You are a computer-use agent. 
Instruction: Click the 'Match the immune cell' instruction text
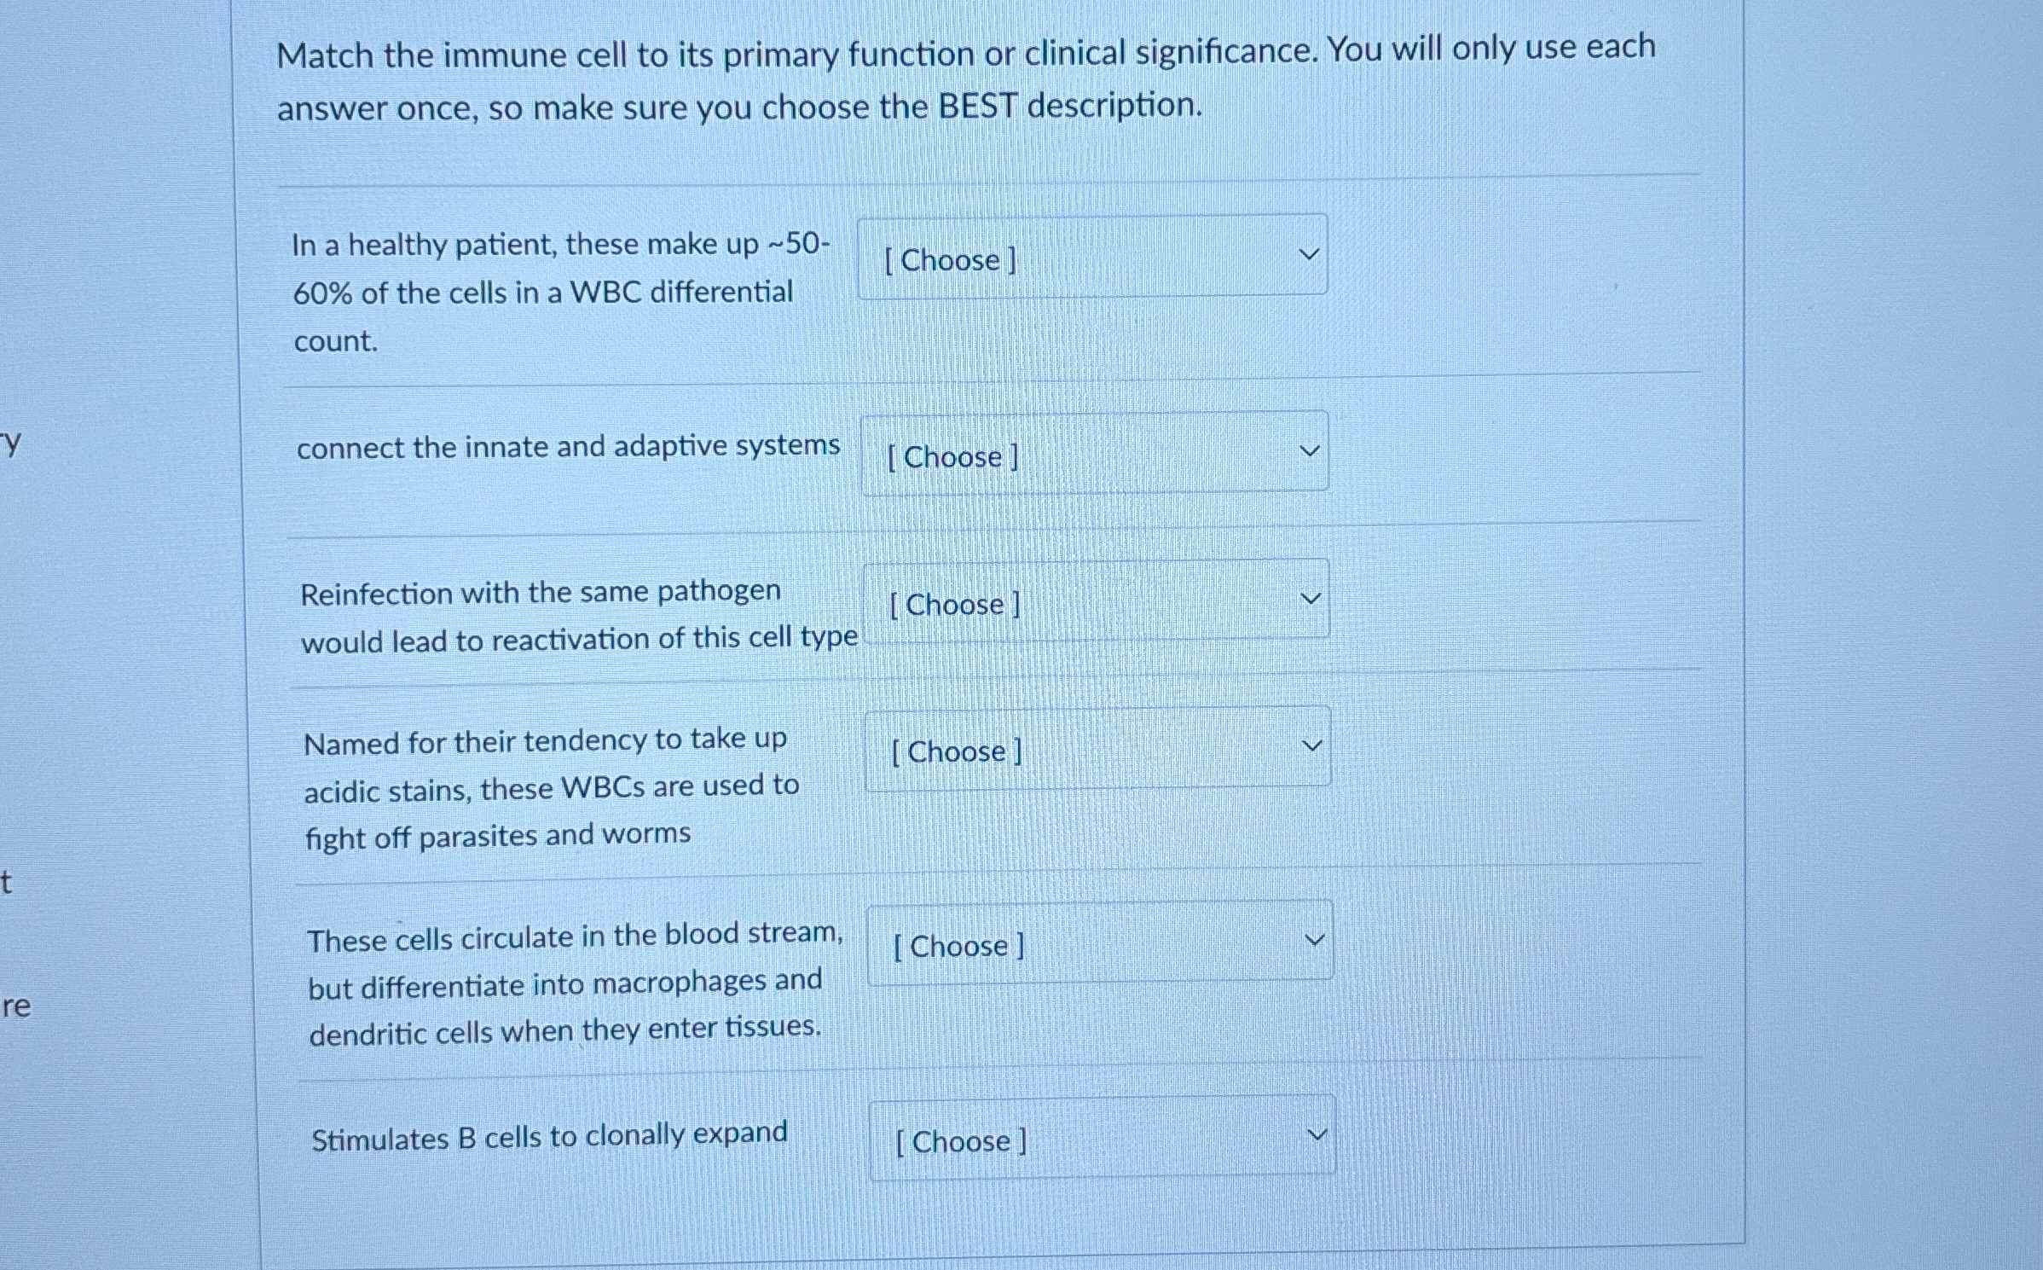(966, 78)
